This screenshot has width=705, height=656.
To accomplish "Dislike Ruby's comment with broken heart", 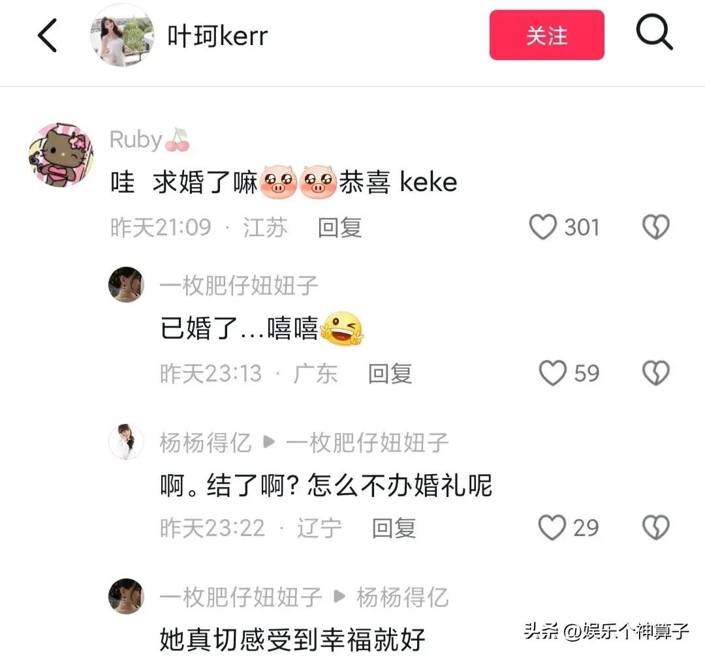I will (x=656, y=227).
